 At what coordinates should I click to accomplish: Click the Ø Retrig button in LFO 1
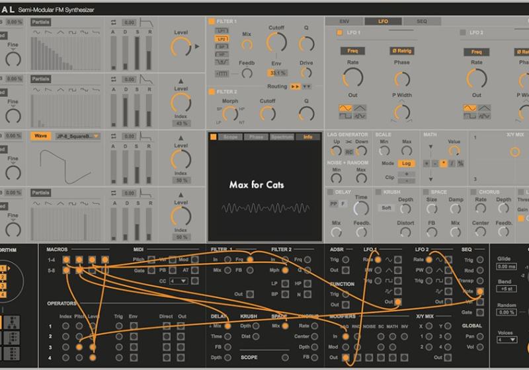[401, 51]
